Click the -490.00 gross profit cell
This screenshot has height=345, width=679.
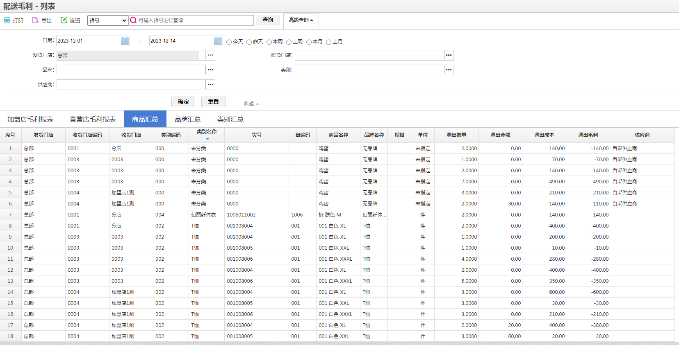pyautogui.click(x=588, y=182)
